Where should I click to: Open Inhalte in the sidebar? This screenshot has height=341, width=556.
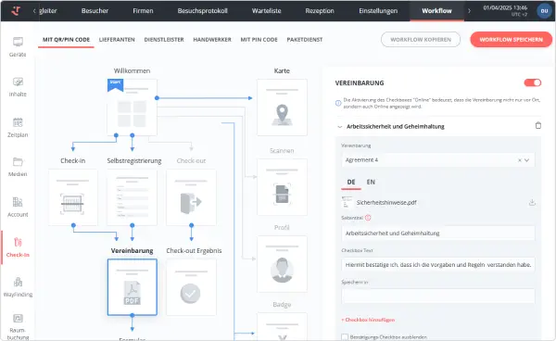tap(18, 87)
